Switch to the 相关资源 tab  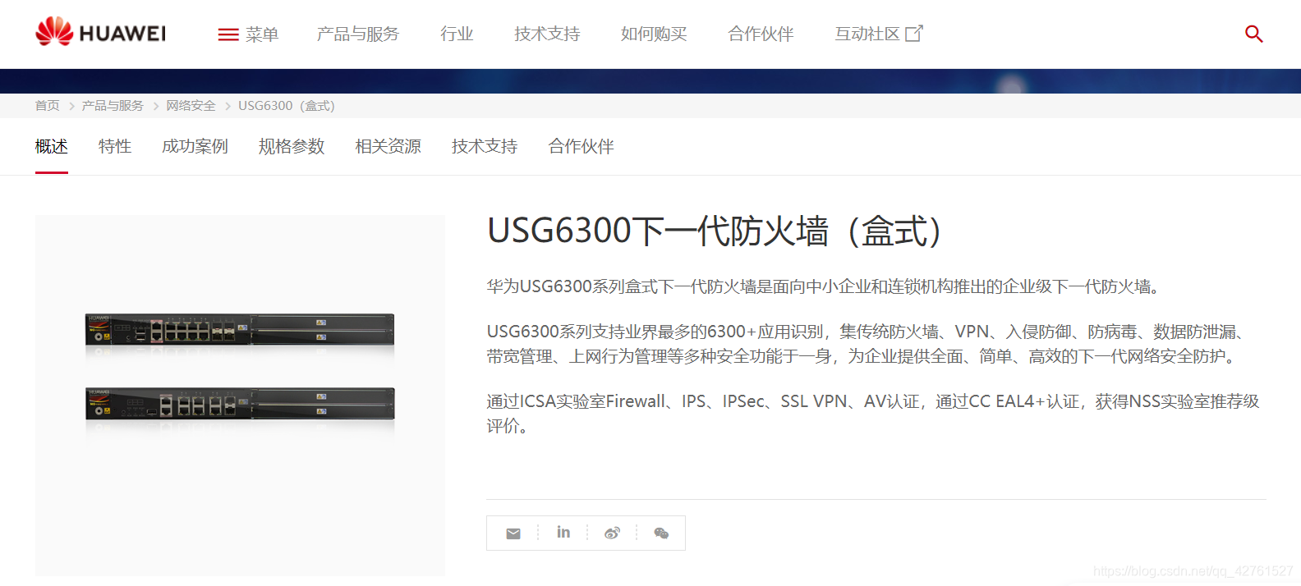[x=388, y=146]
